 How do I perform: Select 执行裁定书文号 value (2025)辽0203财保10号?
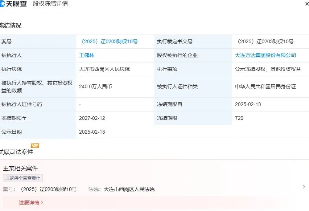click(265, 42)
